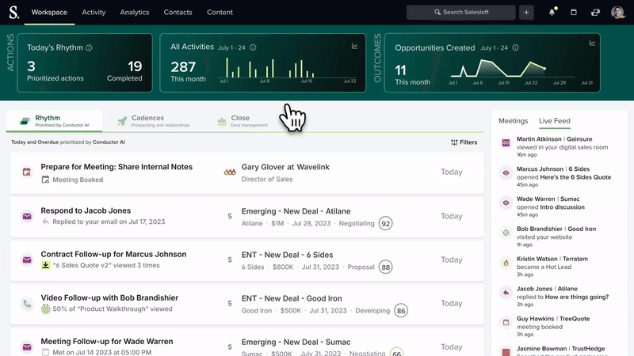The image size is (634, 356).
Task: Open Emerging - New Deal - Atilane
Action: click(x=296, y=211)
